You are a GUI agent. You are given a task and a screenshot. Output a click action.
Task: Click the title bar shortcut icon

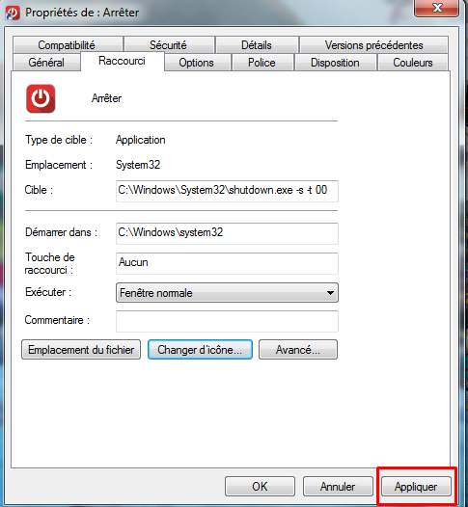point(13,13)
